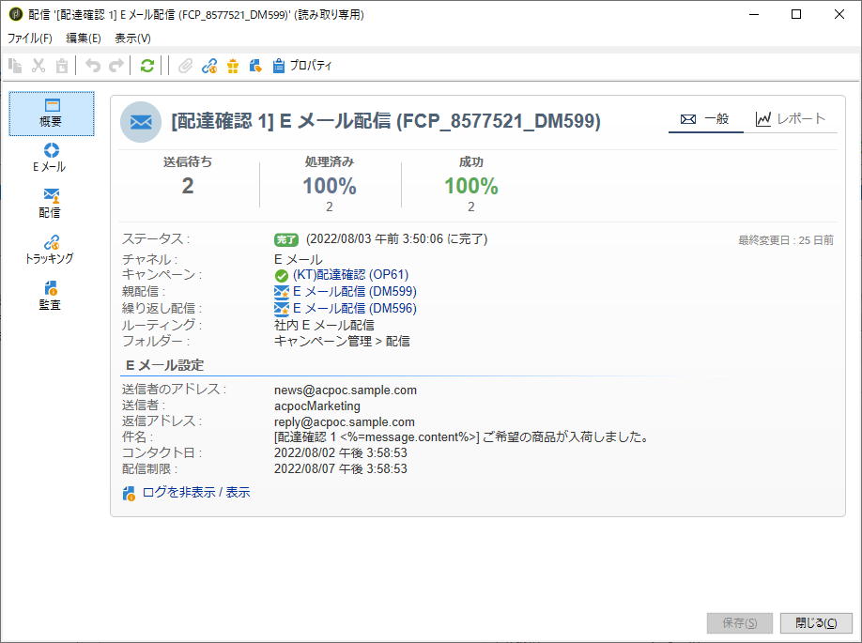The width and height of the screenshot is (862, 643).
Task: Click the envelope icon beside DM599
Action: (x=282, y=292)
